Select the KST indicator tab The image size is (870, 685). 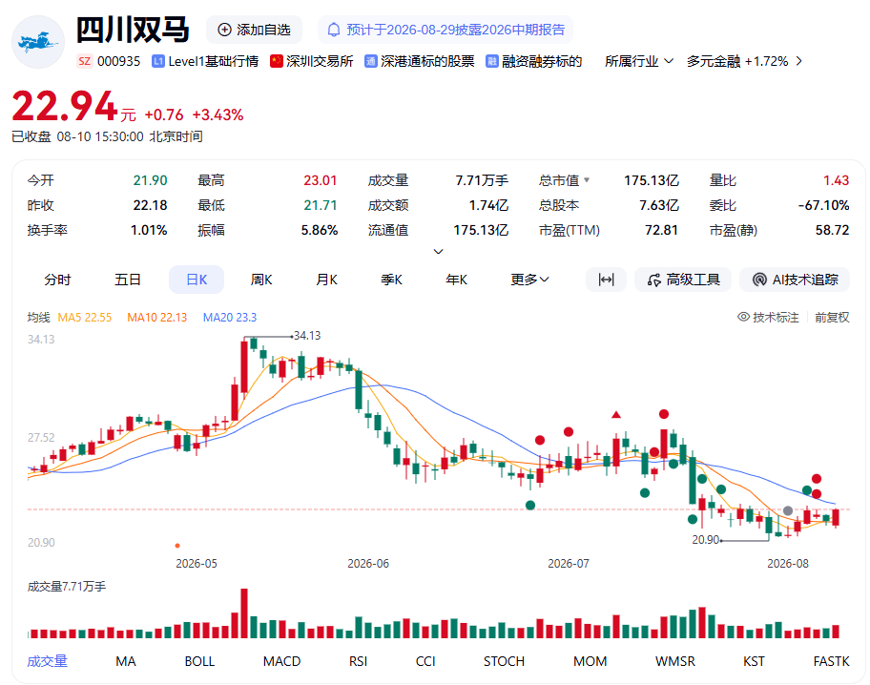pos(754,661)
